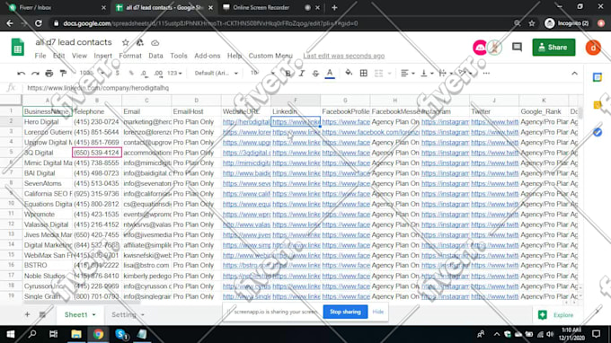Click the Stop sharing button

[x=345, y=312]
